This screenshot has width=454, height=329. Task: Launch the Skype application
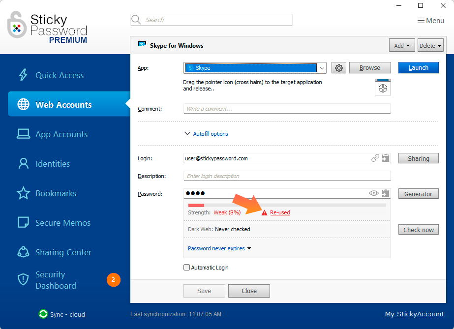click(419, 68)
